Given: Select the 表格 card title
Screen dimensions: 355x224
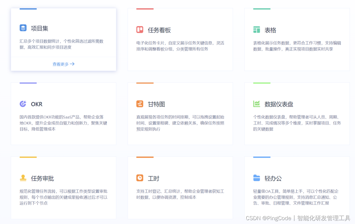Looking at the screenshot, I should [x=270, y=30].
